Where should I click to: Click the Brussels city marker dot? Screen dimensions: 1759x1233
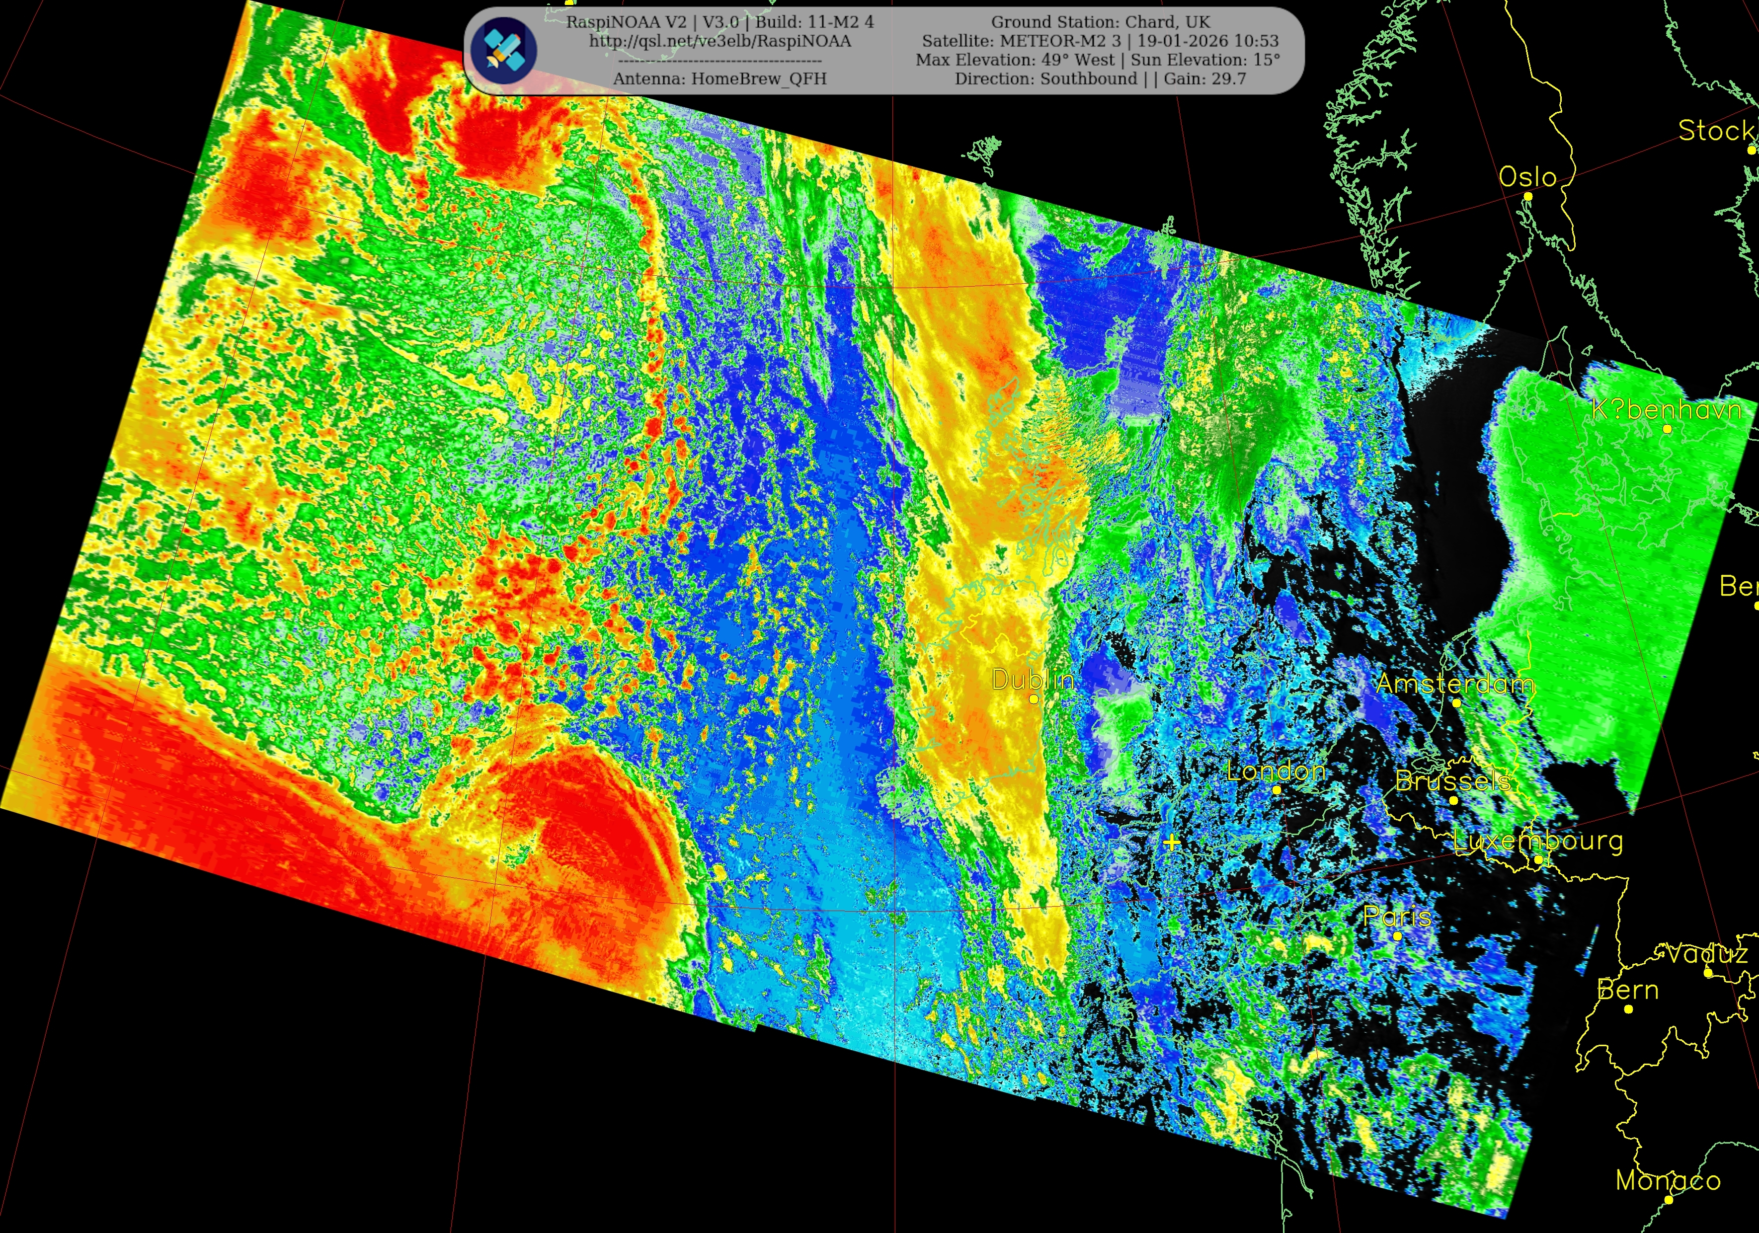[1453, 800]
